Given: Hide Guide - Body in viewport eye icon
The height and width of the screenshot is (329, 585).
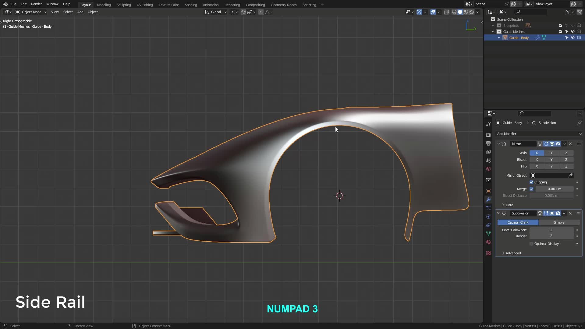Looking at the screenshot, I should 573,38.
